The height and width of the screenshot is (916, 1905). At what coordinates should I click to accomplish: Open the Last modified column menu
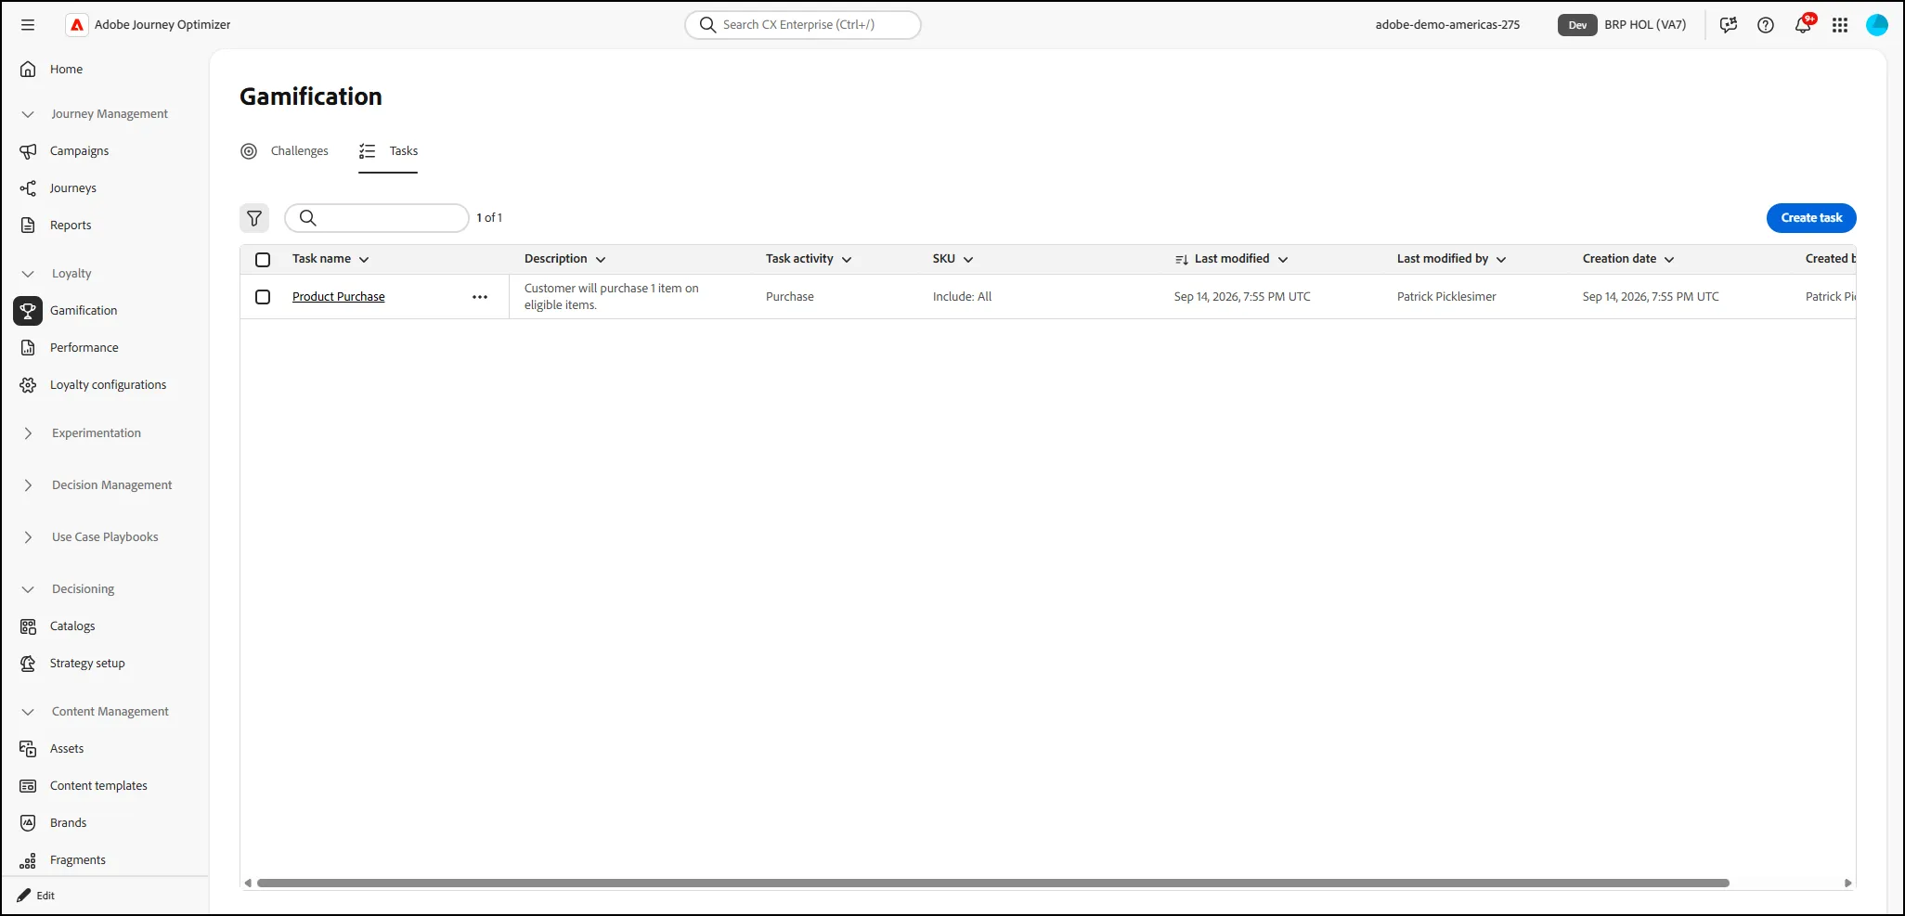click(x=1283, y=260)
